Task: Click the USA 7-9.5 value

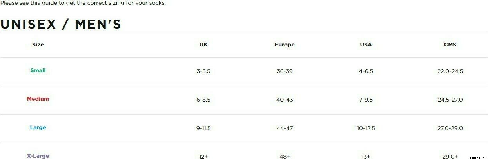Action: [x=366, y=100]
